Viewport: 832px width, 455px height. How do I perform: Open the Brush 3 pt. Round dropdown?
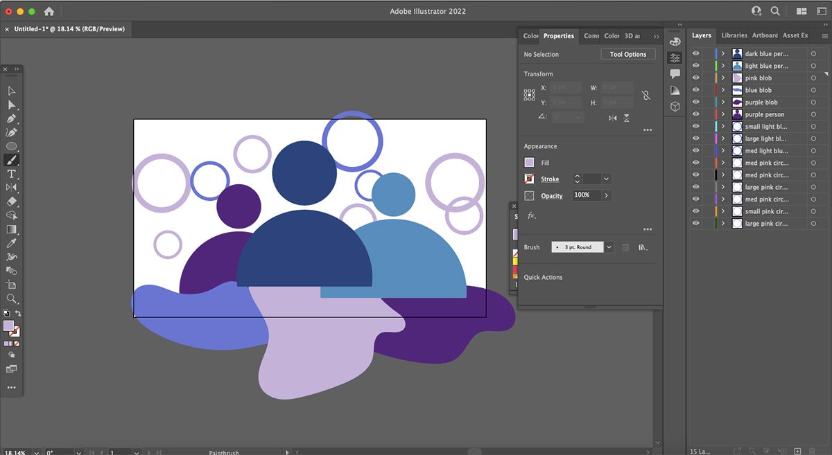coord(609,247)
